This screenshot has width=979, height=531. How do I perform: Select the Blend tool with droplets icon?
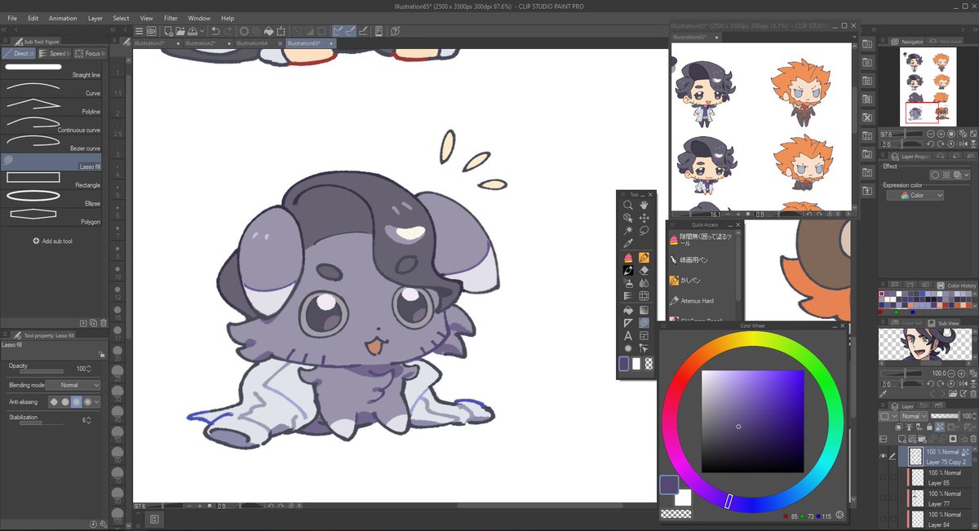click(x=644, y=283)
